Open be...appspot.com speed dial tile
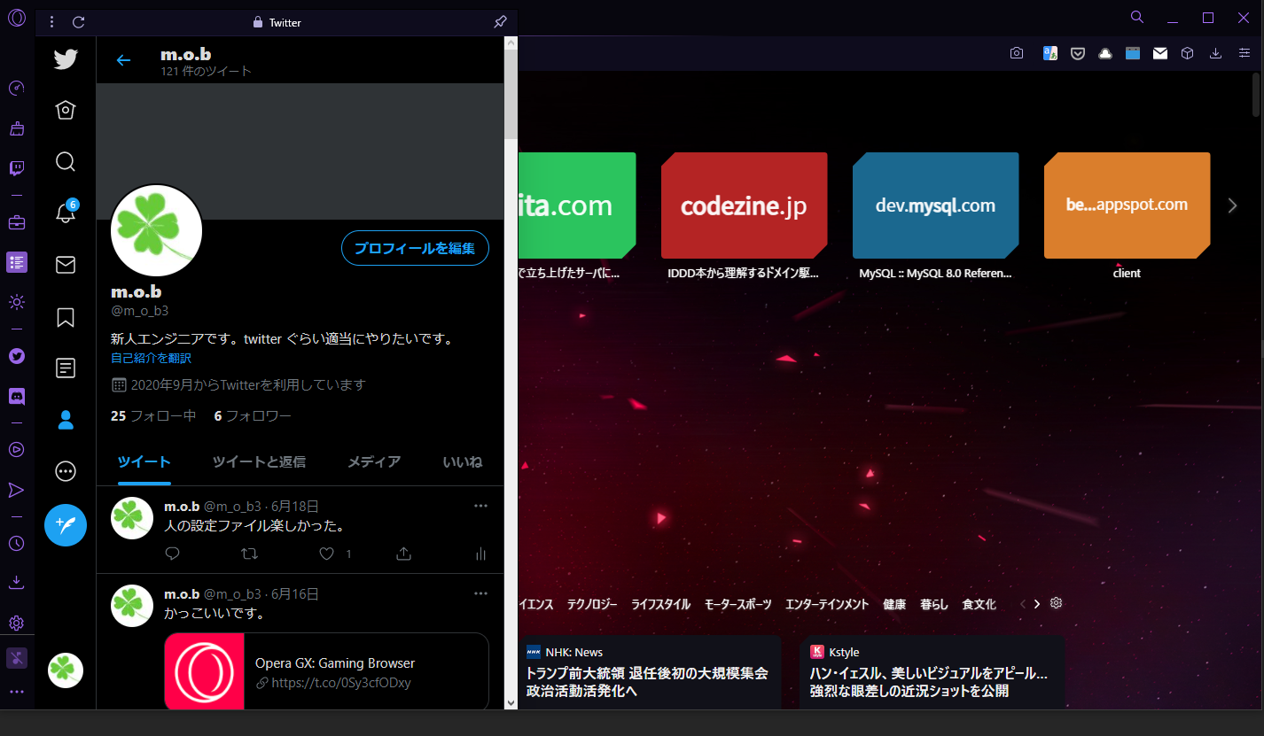Screen dimensions: 1264x736 [x=1127, y=205]
